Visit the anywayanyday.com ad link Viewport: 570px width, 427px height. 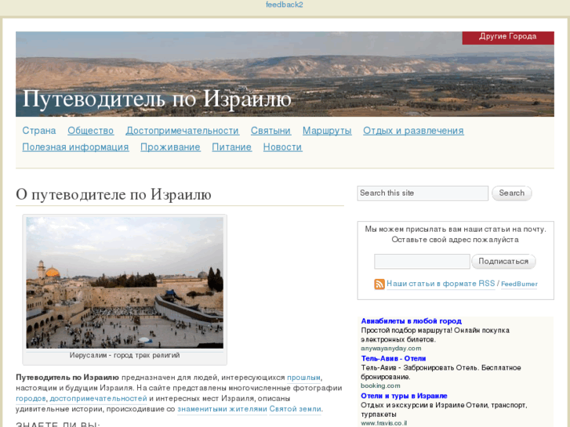pos(390,349)
